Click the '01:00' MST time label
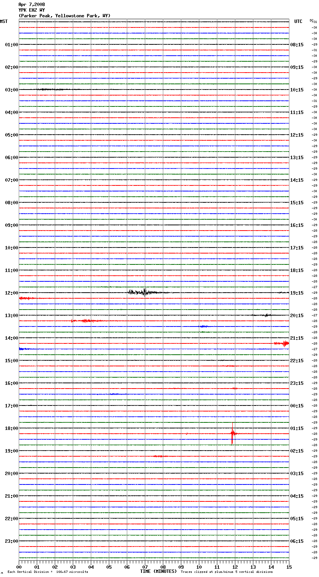The width and height of the screenshot is (319, 577). click(x=12, y=45)
